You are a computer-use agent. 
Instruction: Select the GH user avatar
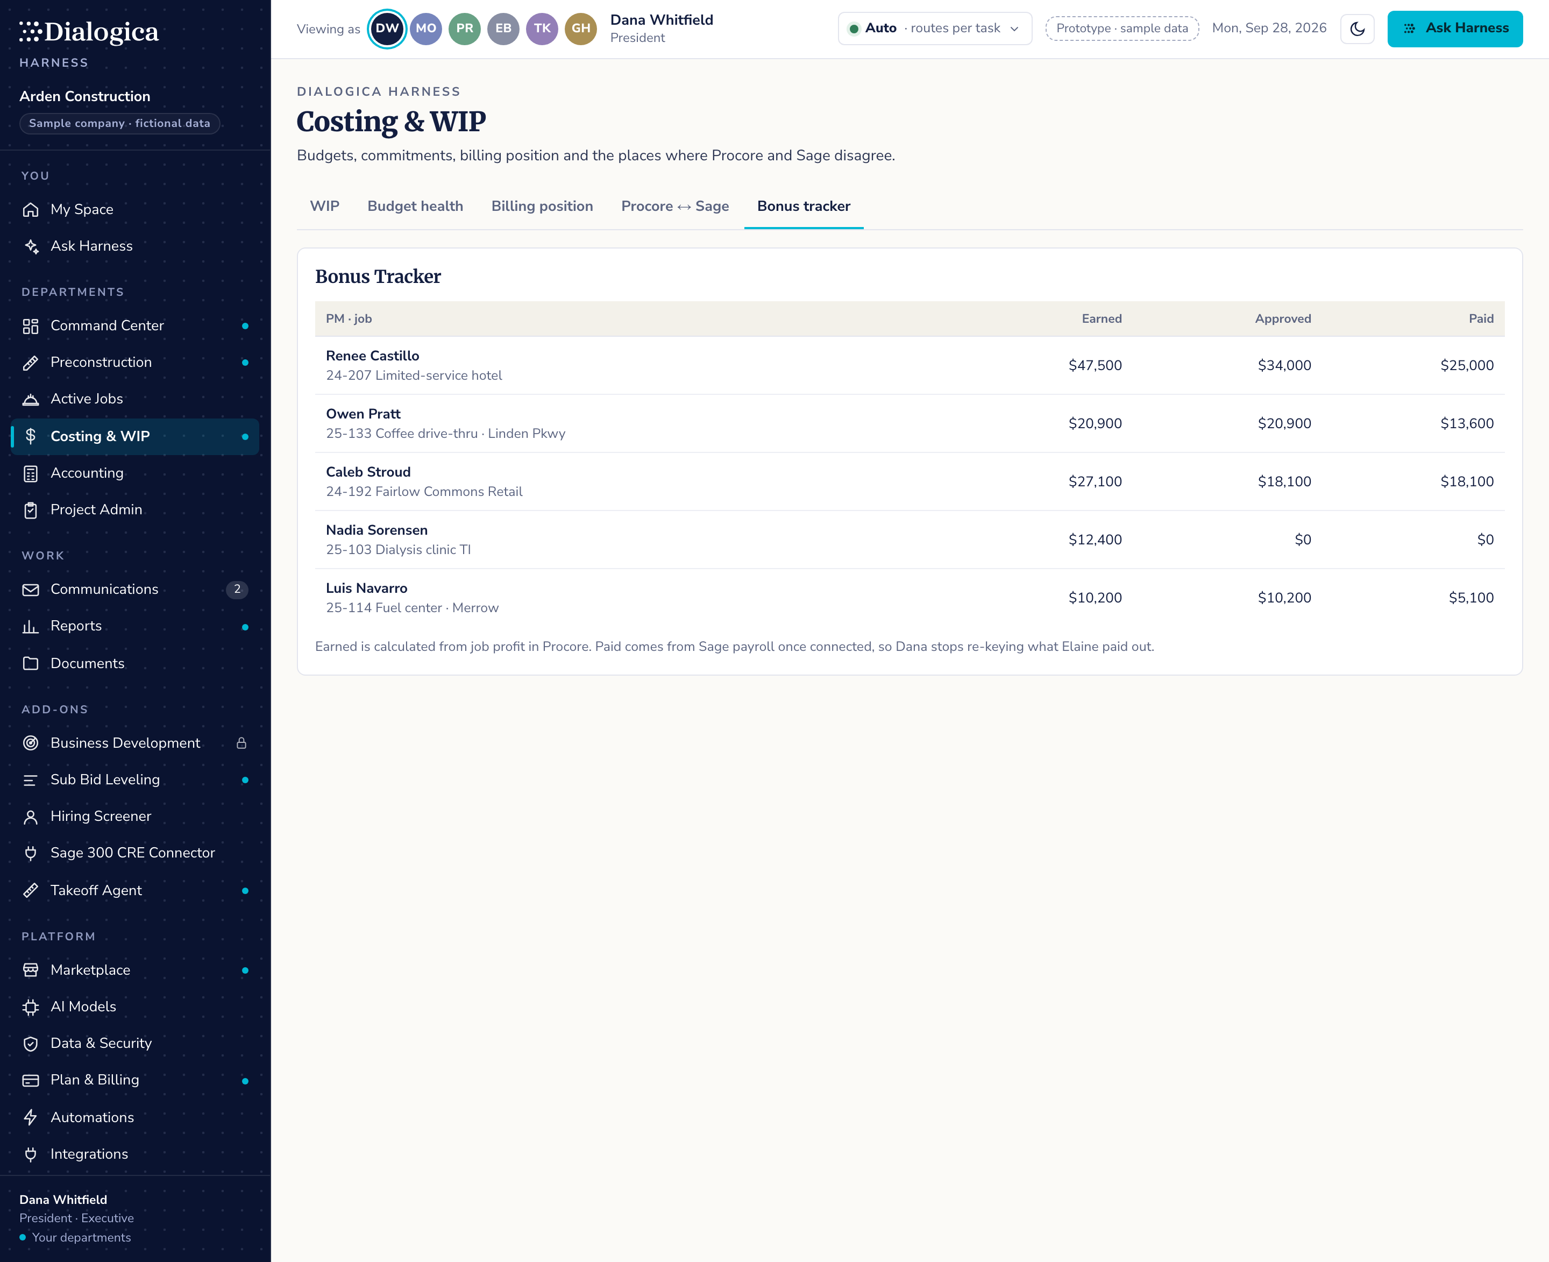[x=581, y=29]
